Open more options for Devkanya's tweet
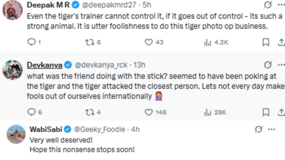Image resolution: width=285 pixels, height=160 pixels. [x=281, y=65]
